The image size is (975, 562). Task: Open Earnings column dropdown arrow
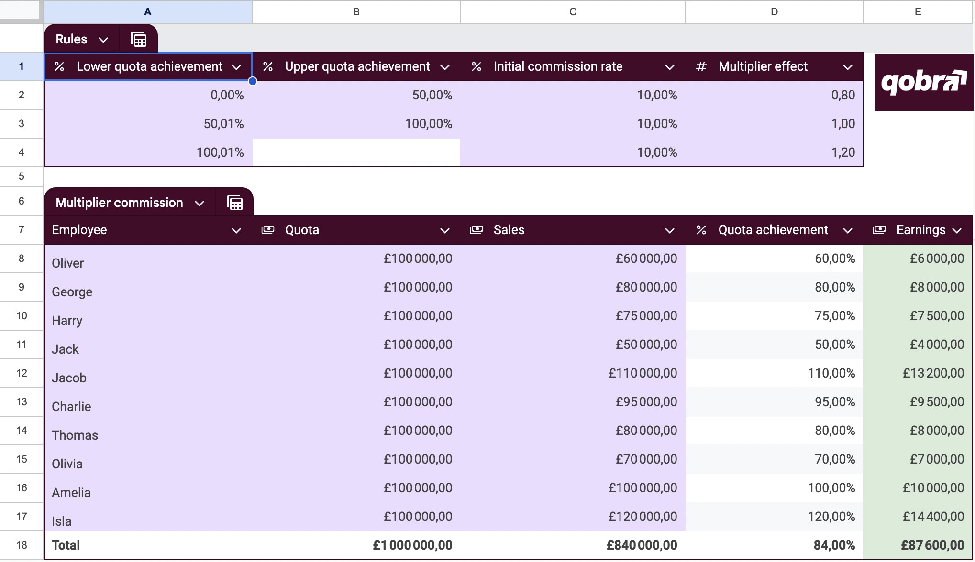coord(957,230)
